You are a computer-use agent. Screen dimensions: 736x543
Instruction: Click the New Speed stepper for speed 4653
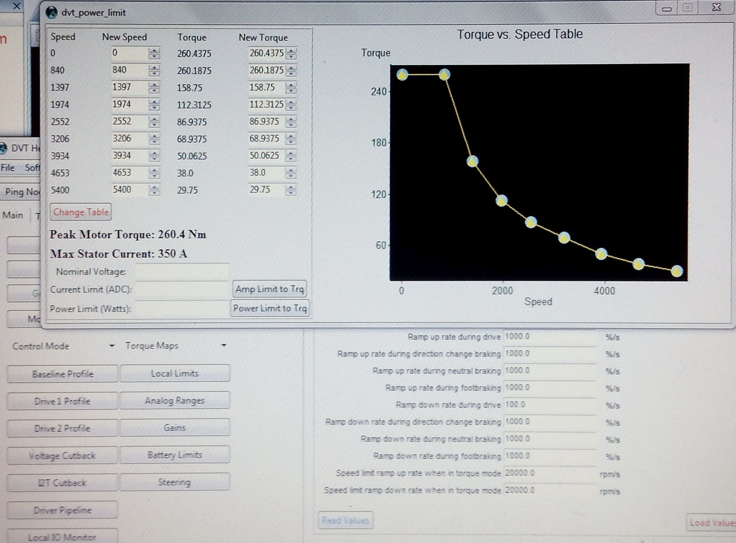point(154,173)
